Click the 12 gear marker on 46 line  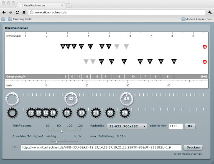(x=174, y=61)
